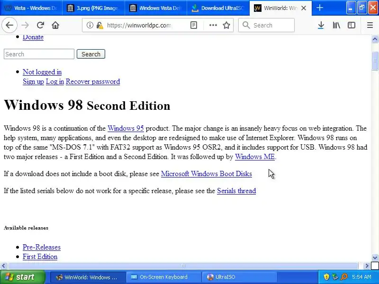Open the page actions ellipsis menu
This screenshot has height=284, width=379.
213,25
